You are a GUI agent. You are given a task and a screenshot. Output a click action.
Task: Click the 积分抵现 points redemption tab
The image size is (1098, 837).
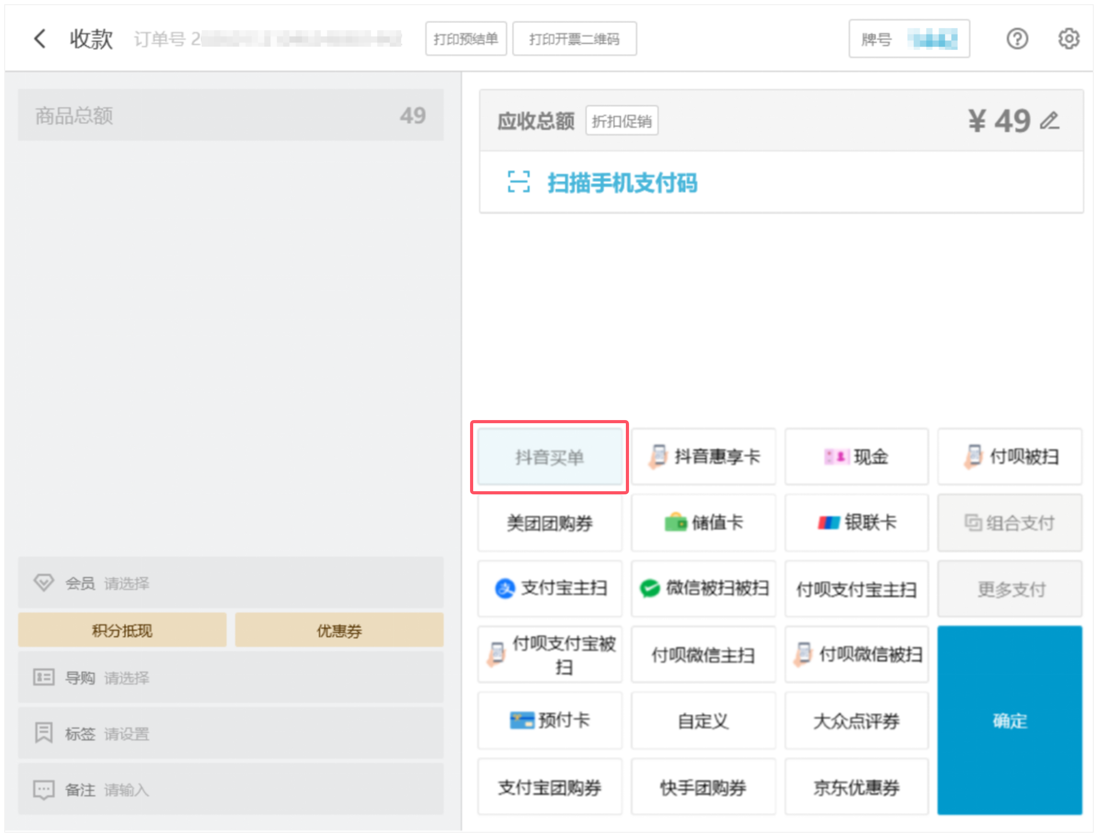point(122,630)
